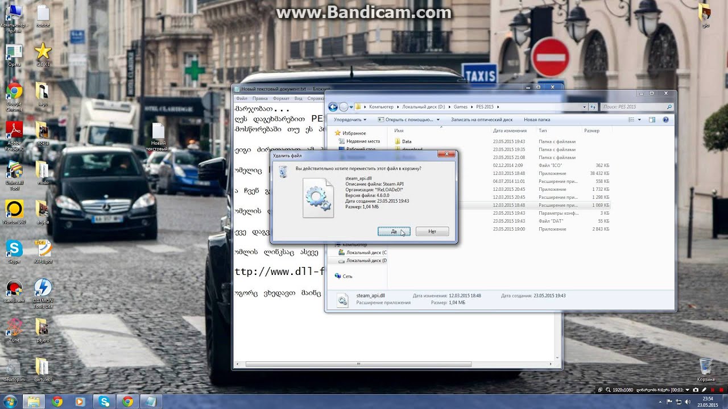
Task: Open Сеть in the navigation pane
Action: point(344,276)
